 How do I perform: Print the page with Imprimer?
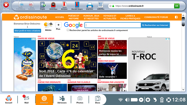pos(89,6)
